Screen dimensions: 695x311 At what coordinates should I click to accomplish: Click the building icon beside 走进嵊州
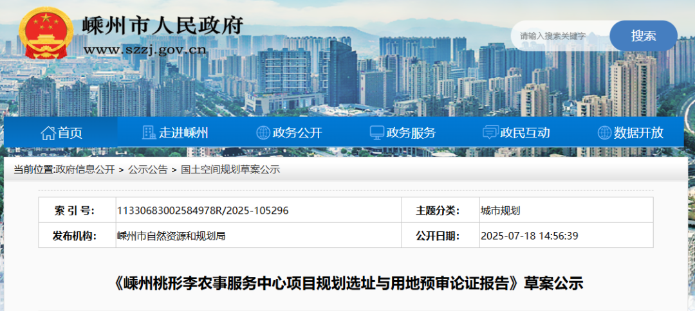[x=149, y=133]
